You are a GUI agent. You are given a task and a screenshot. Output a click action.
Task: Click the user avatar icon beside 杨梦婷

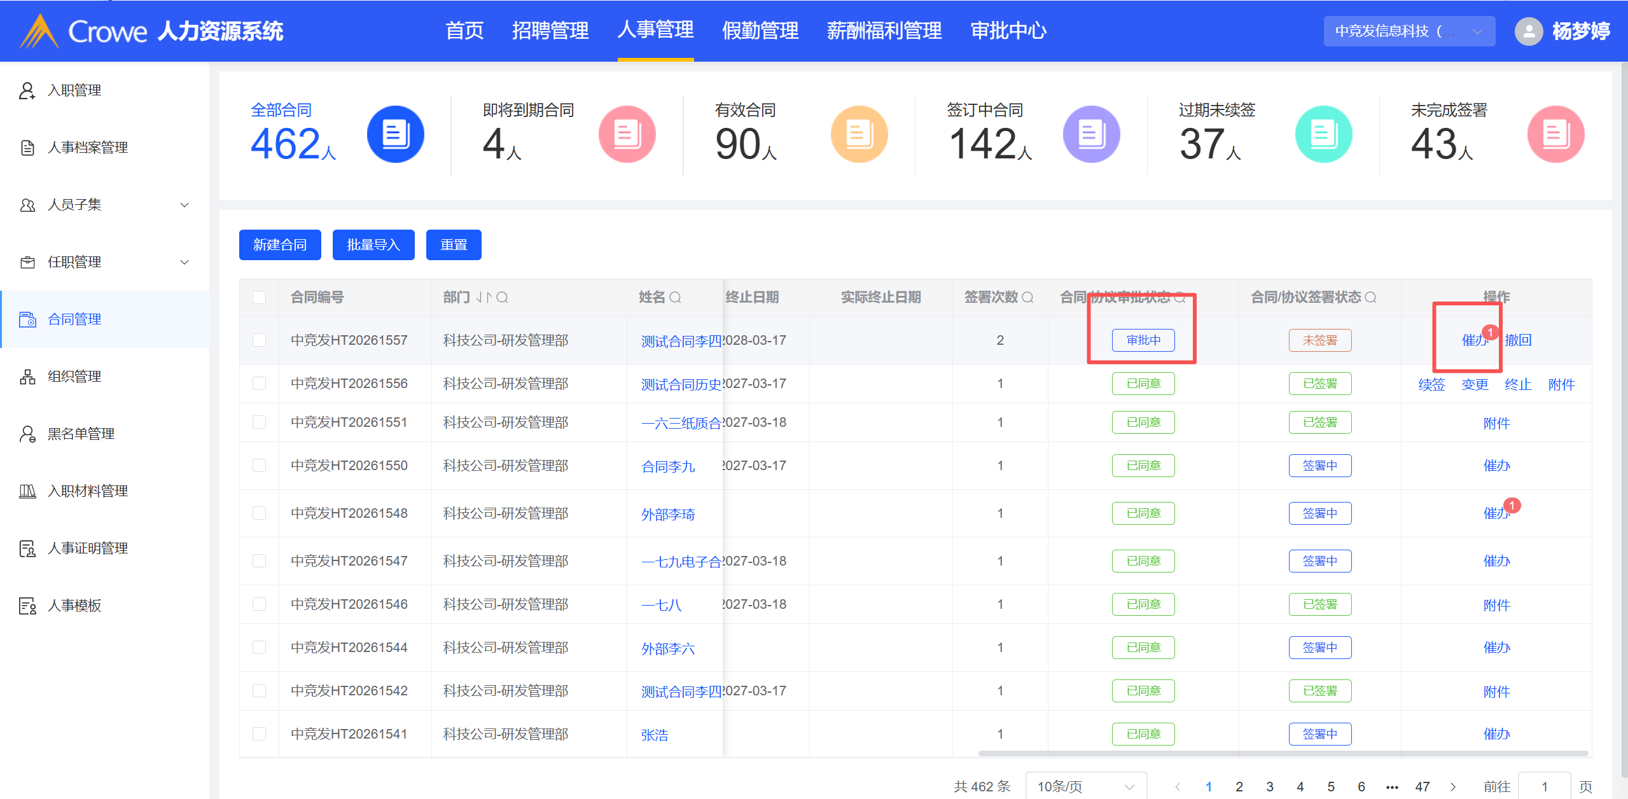coord(1528,31)
